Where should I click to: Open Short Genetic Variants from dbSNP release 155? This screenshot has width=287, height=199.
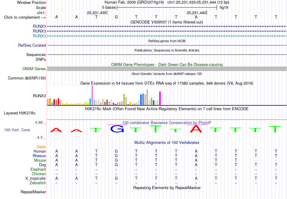pyautogui.click(x=167, y=74)
